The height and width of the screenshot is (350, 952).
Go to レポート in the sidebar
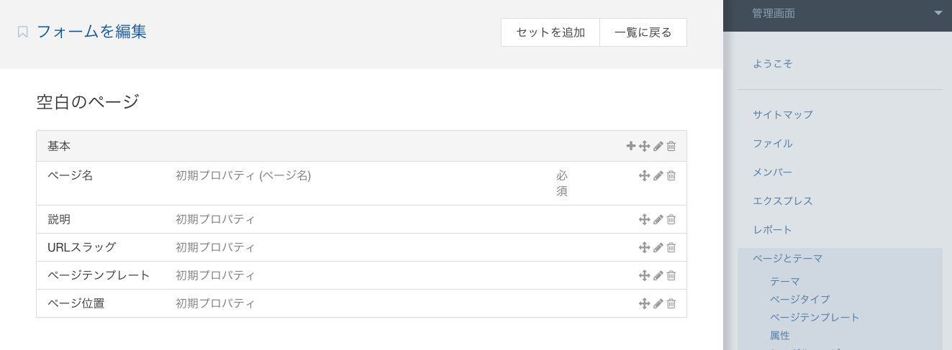click(773, 229)
